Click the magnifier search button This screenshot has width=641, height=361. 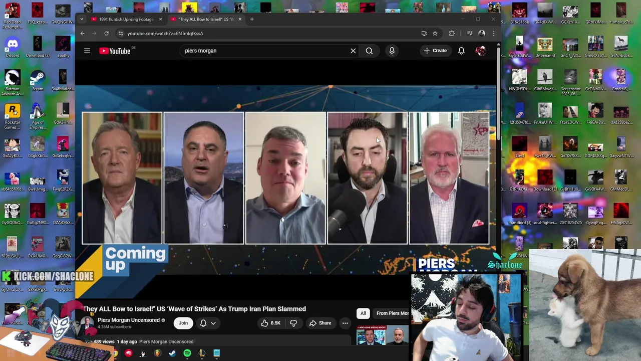click(x=369, y=51)
